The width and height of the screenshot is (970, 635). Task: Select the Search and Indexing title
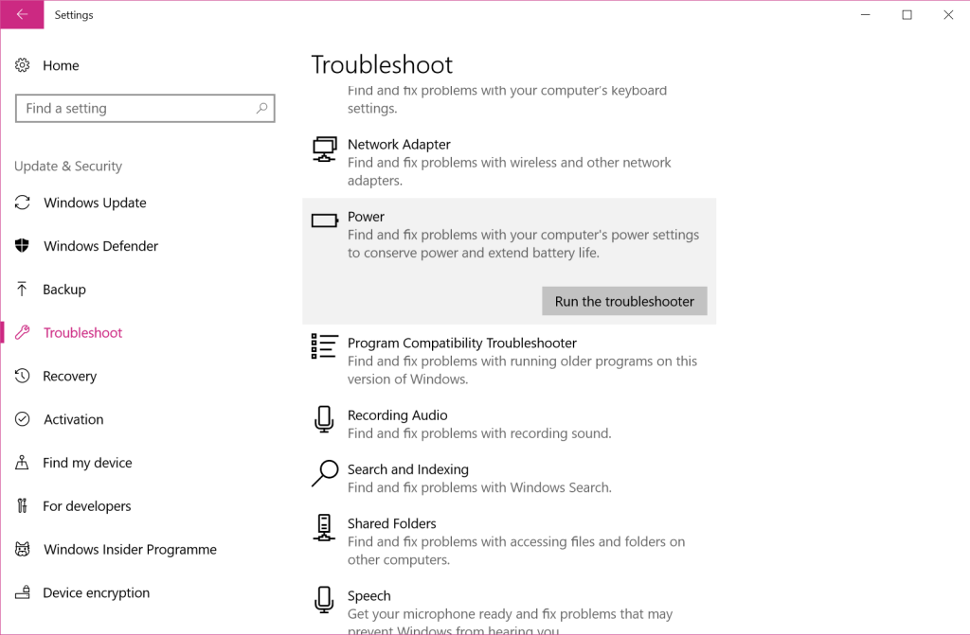(x=407, y=469)
